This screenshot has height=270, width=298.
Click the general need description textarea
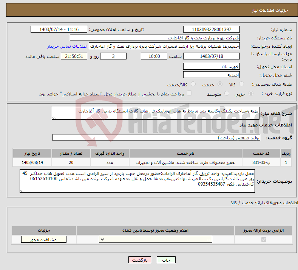(156, 113)
